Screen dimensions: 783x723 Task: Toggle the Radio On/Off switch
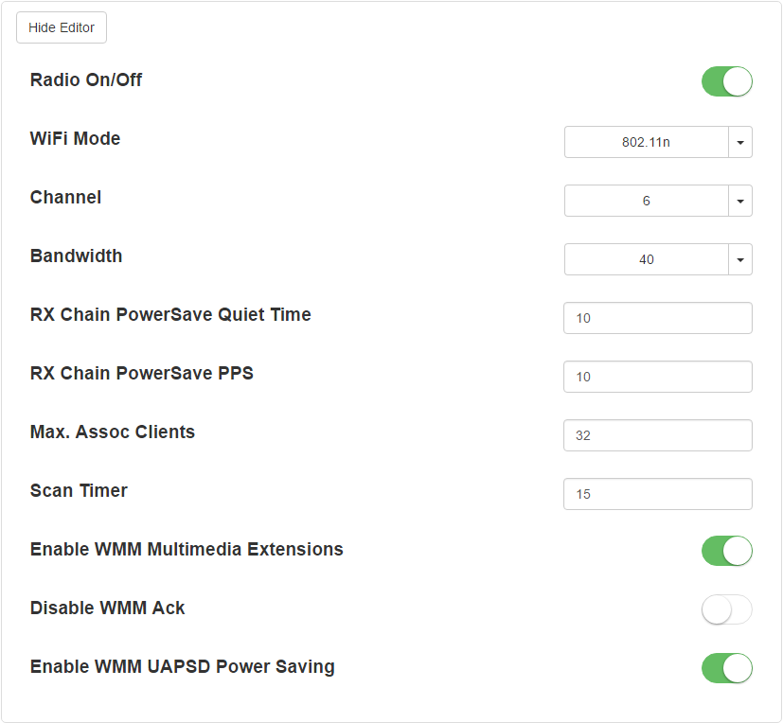pos(726,81)
